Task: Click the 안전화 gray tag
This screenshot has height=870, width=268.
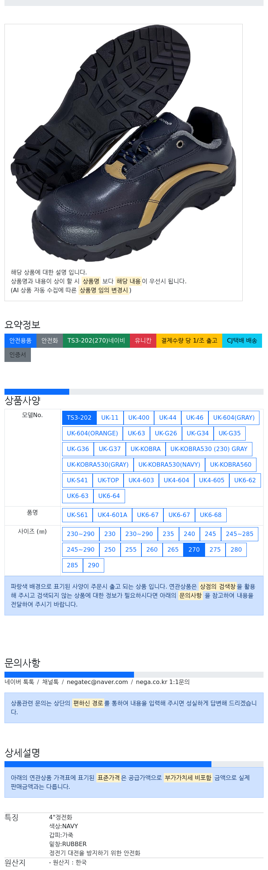Action: pos(50,341)
